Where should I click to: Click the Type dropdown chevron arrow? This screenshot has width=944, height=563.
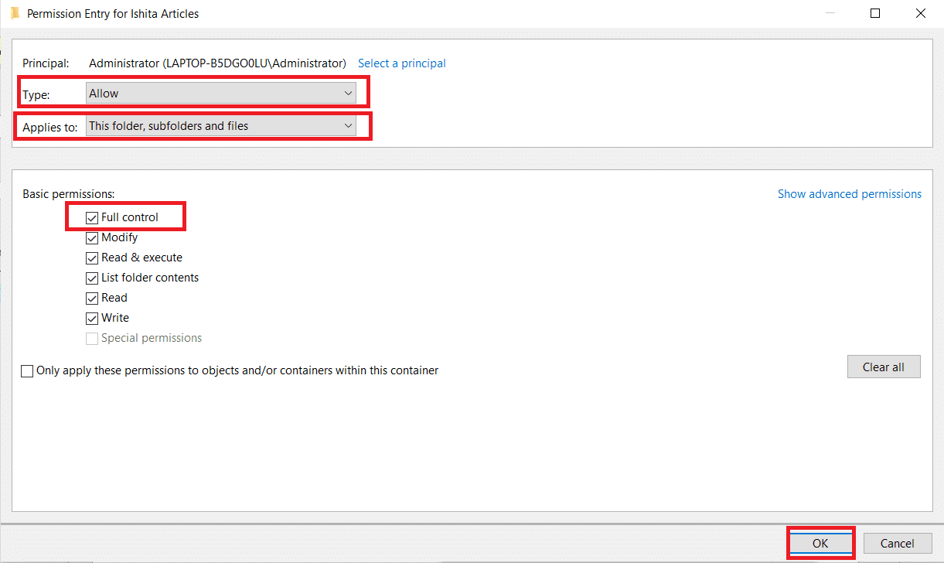point(348,92)
